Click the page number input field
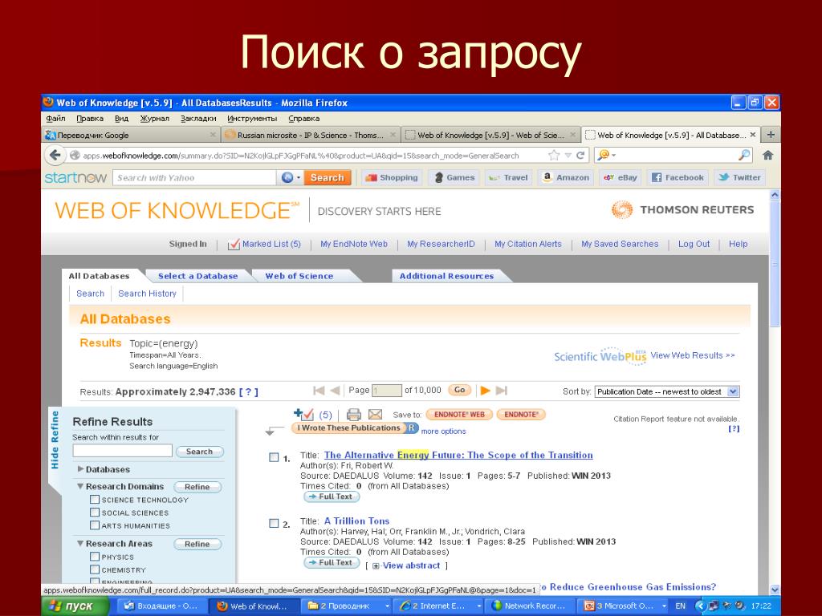Viewport: 822px width, 616px height. 386,391
